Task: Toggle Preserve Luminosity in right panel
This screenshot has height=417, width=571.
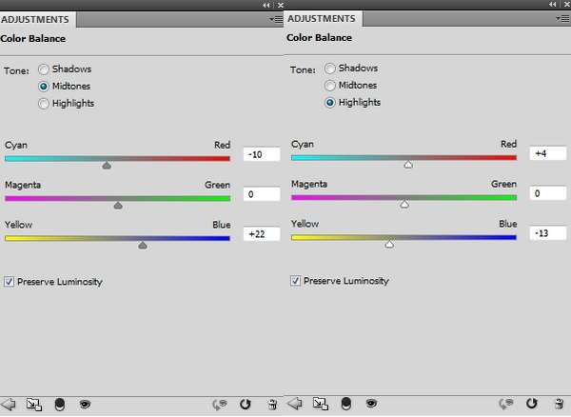Action: click(x=295, y=281)
